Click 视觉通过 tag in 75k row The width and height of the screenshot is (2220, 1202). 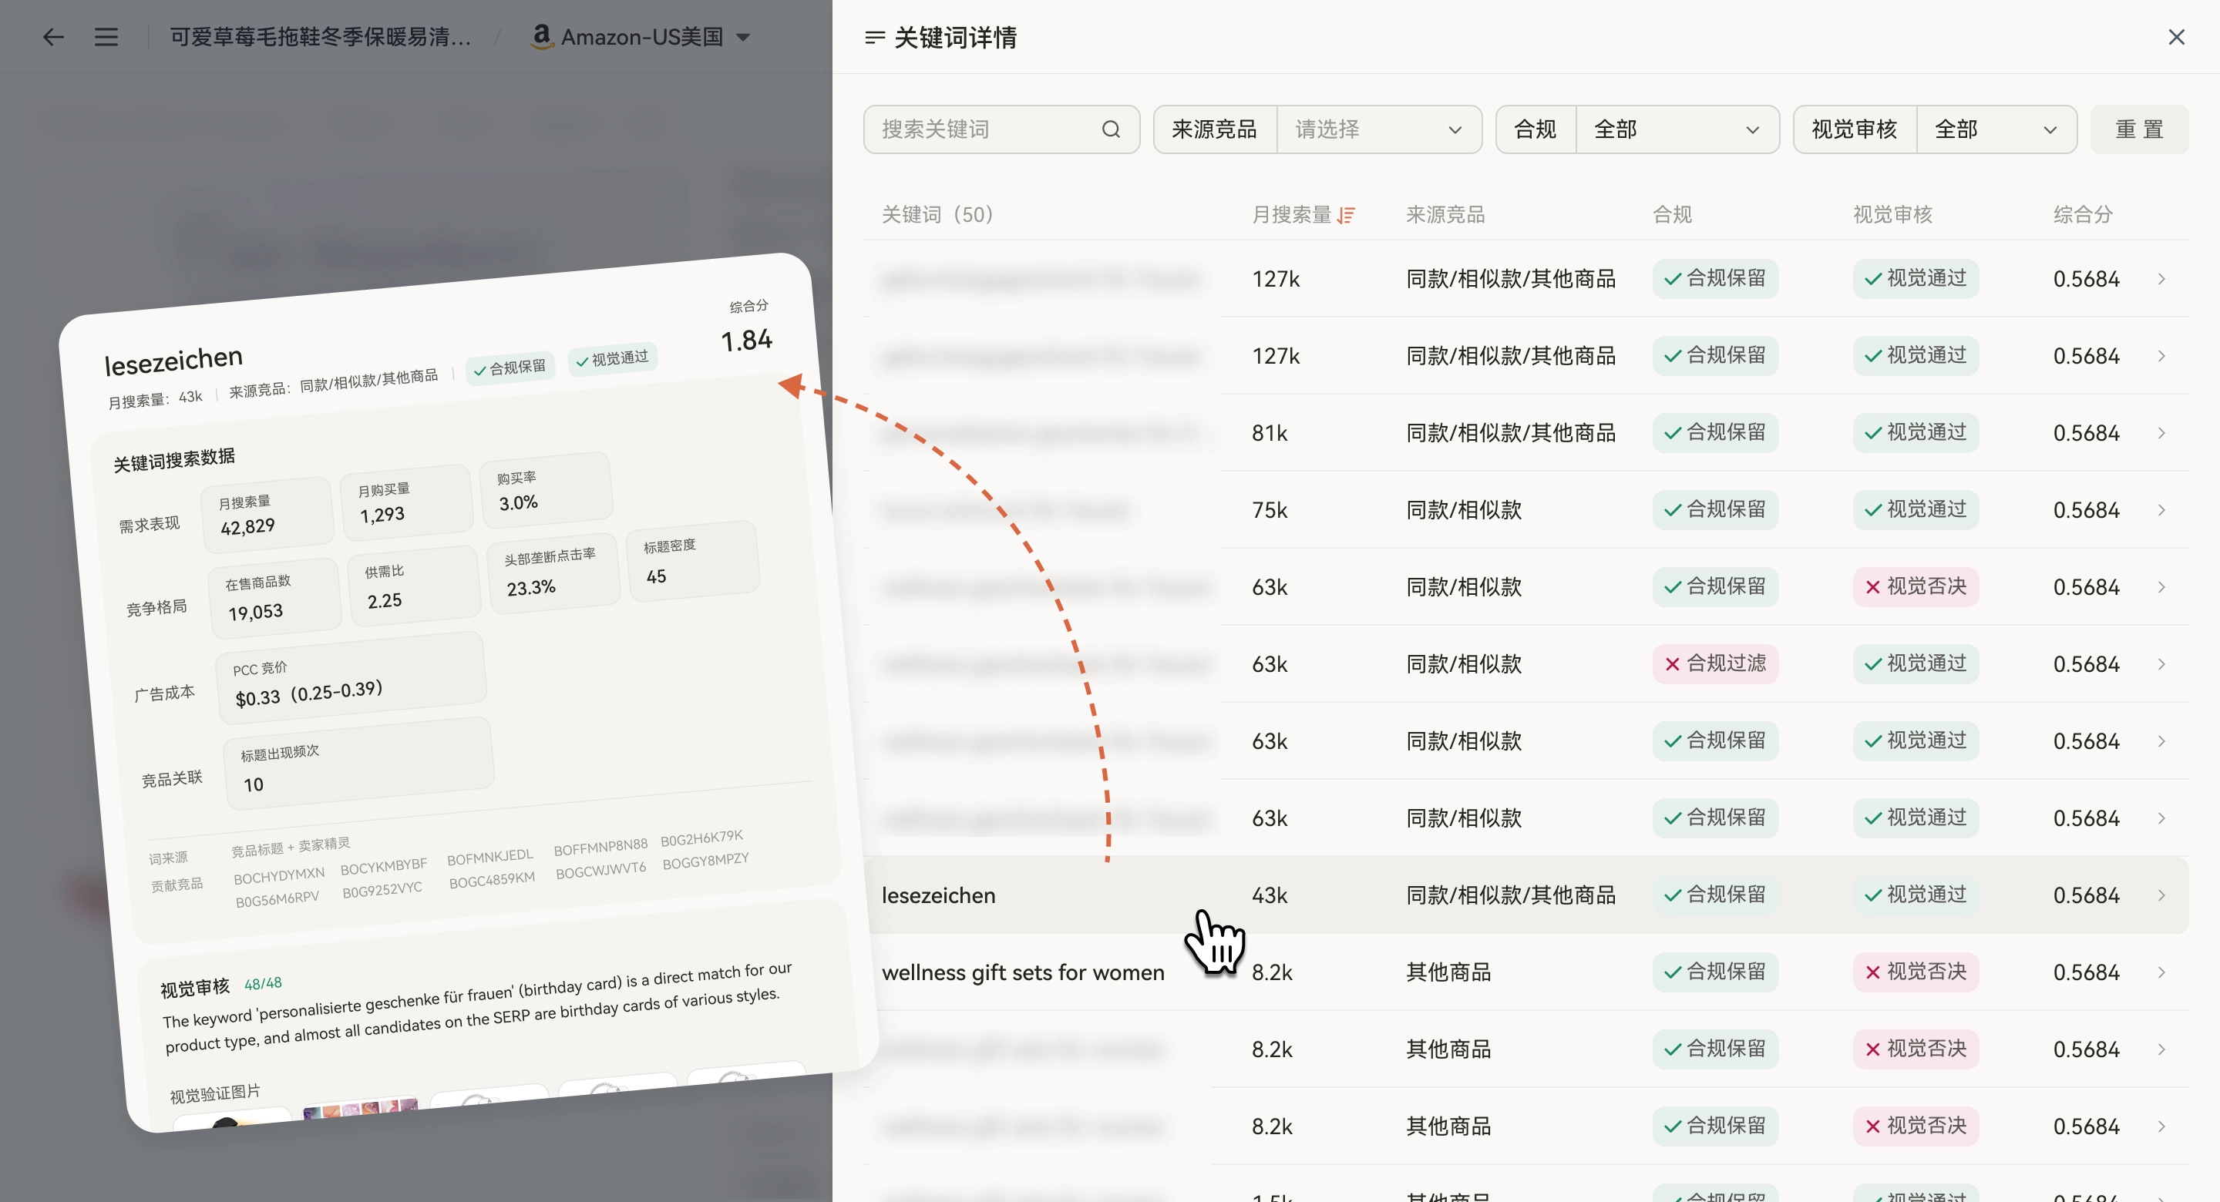tap(1916, 510)
